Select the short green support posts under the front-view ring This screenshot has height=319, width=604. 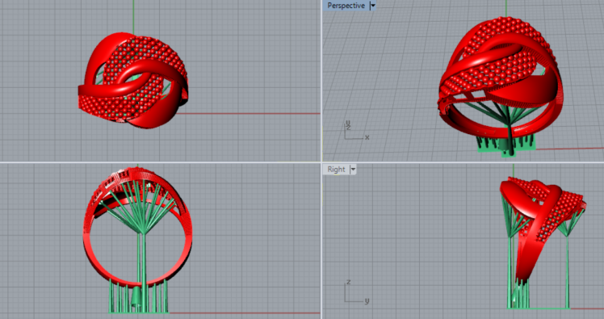(139, 296)
